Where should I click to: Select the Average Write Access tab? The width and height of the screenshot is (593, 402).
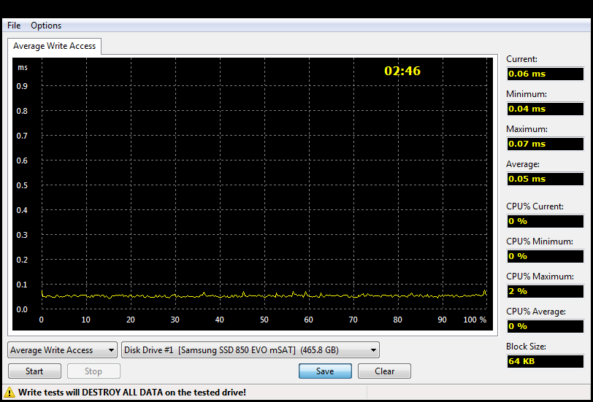[55, 46]
